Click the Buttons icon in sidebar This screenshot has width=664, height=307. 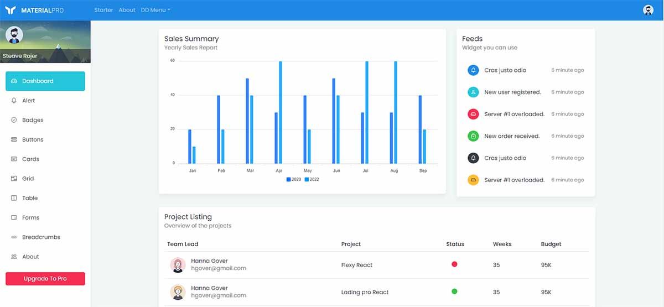tap(14, 139)
